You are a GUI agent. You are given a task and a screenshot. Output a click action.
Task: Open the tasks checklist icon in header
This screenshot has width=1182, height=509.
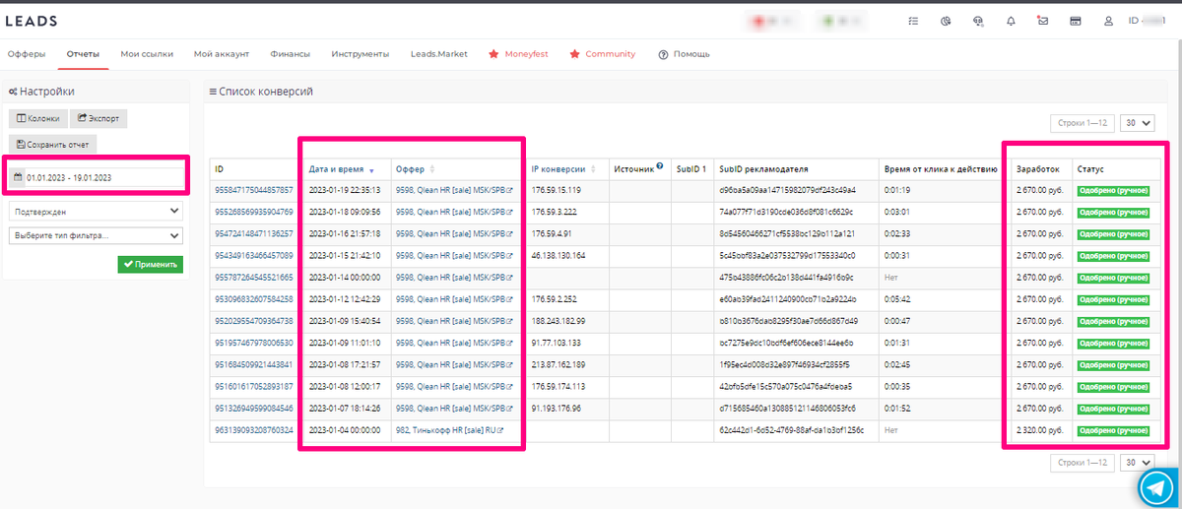(x=913, y=21)
